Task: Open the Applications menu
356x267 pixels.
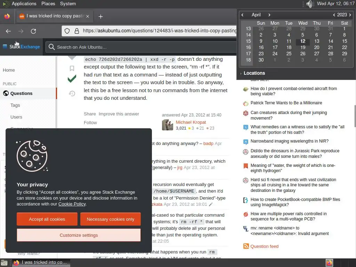Action: 24,3
